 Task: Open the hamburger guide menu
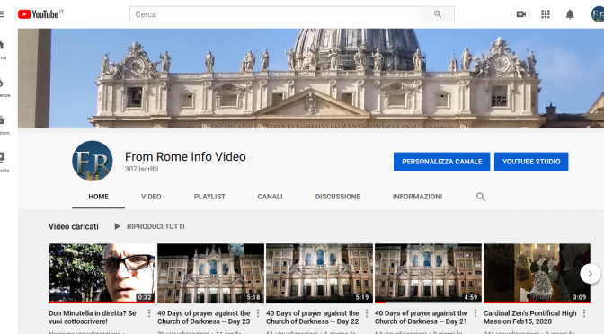coord(2,14)
